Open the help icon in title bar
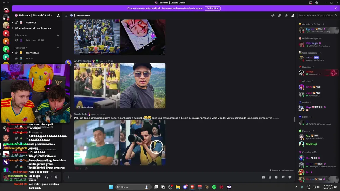This screenshot has width=340, height=191. point(317,3)
